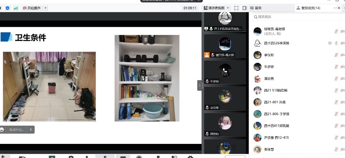Toggle microphone for 尹语童 西12-415
The width and height of the screenshot is (345, 158).
pos(336,137)
